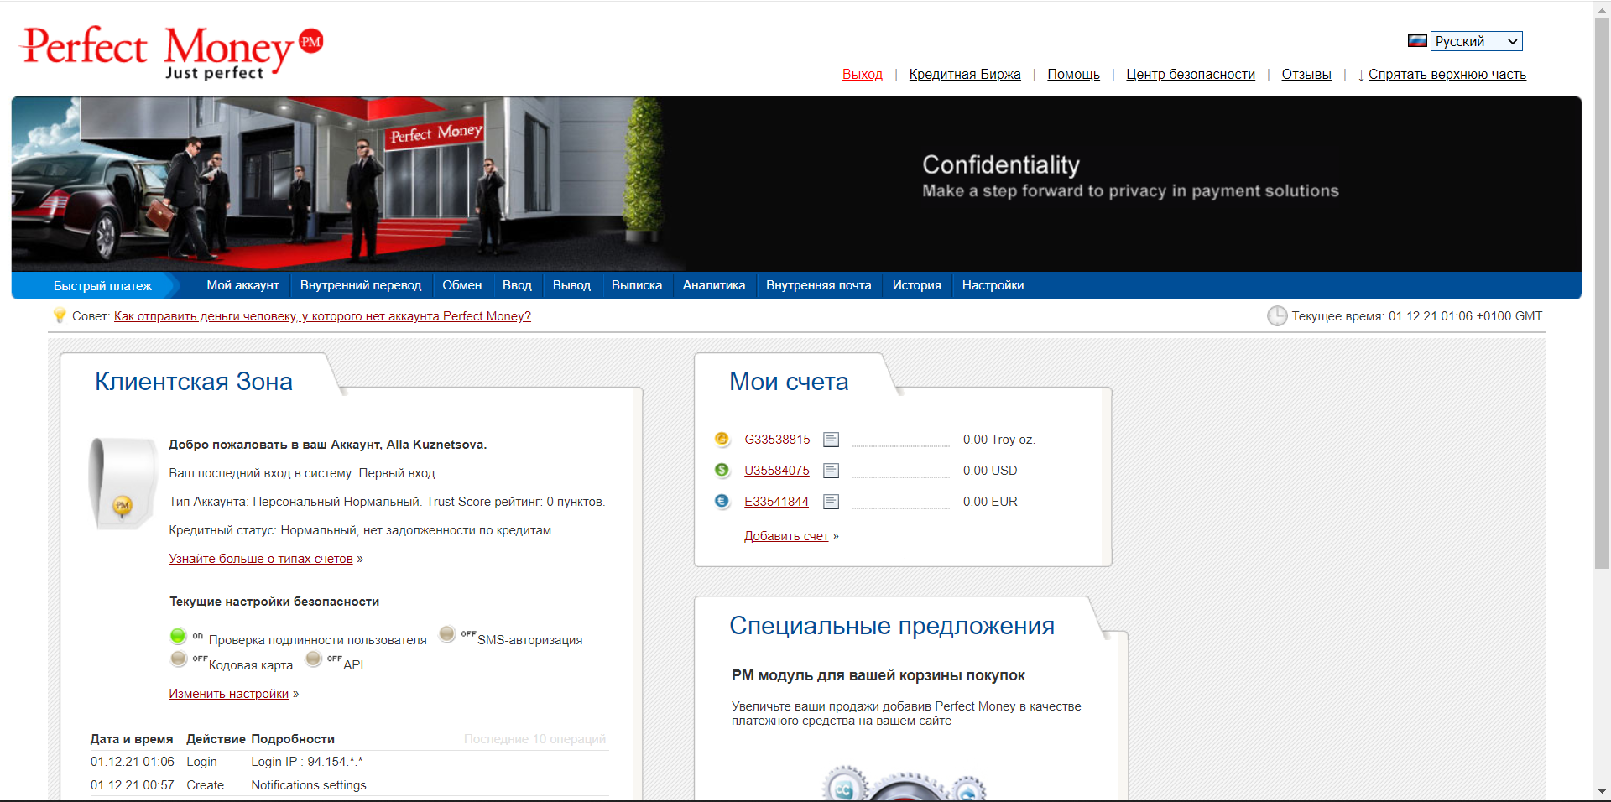
Task: Click the gears image in special offers
Action: coord(904,784)
